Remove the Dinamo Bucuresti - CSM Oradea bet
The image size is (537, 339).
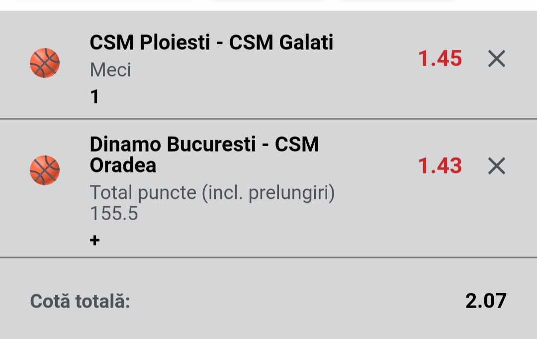[496, 166]
